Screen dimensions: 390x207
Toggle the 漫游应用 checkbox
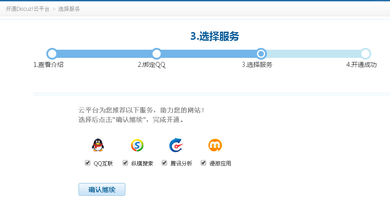point(203,163)
